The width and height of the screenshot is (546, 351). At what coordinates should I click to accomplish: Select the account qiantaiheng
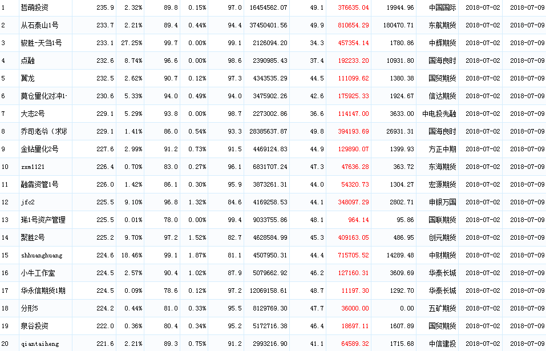[x=40, y=344]
